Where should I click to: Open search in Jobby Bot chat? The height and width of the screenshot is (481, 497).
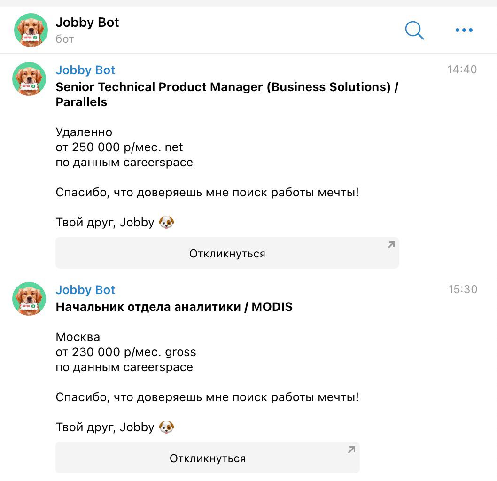[x=414, y=31]
